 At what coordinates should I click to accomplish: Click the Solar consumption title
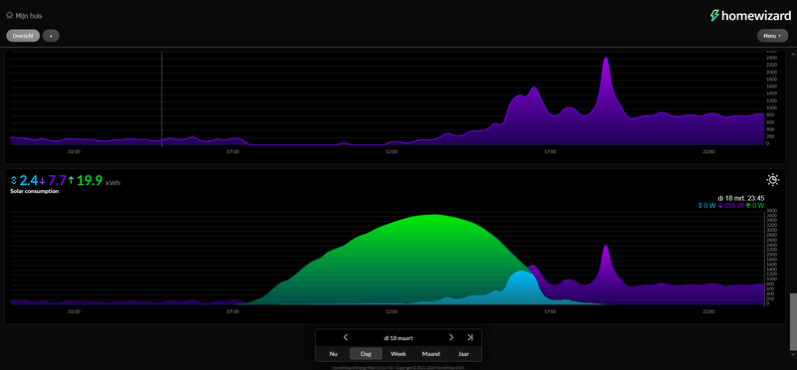point(35,191)
